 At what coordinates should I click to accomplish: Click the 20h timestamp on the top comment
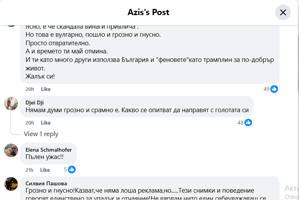30,89
